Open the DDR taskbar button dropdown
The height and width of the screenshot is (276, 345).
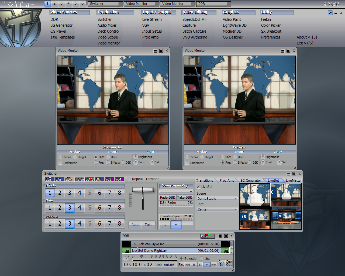[229, 4]
